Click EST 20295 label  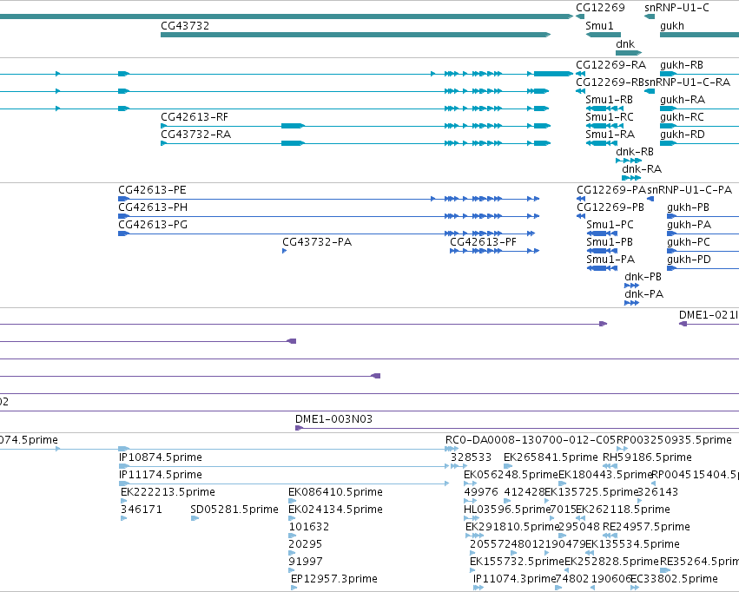(x=306, y=545)
